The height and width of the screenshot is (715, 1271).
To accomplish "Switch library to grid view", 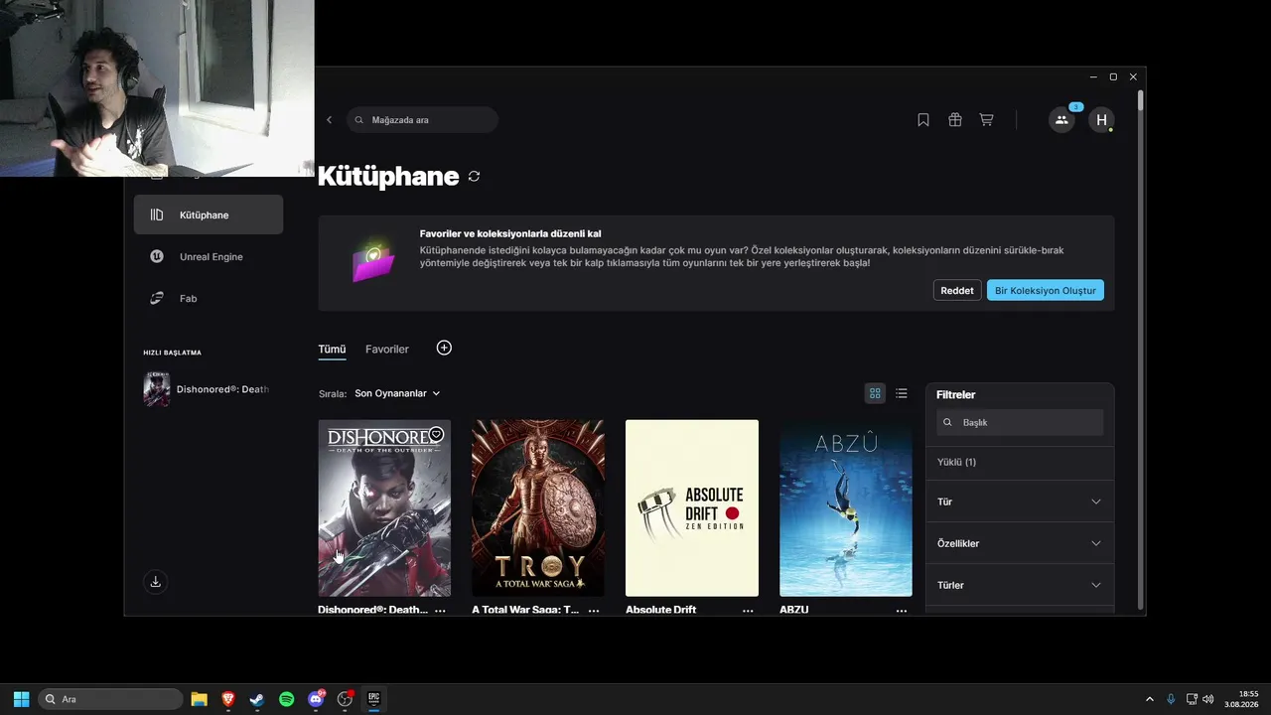I will pyautogui.click(x=875, y=393).
